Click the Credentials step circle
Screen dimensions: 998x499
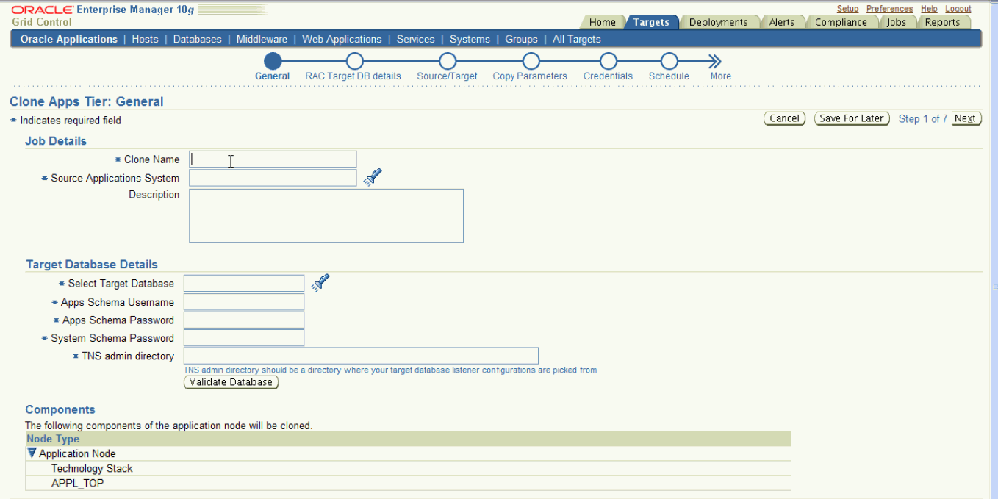click(x=608, y=62)
